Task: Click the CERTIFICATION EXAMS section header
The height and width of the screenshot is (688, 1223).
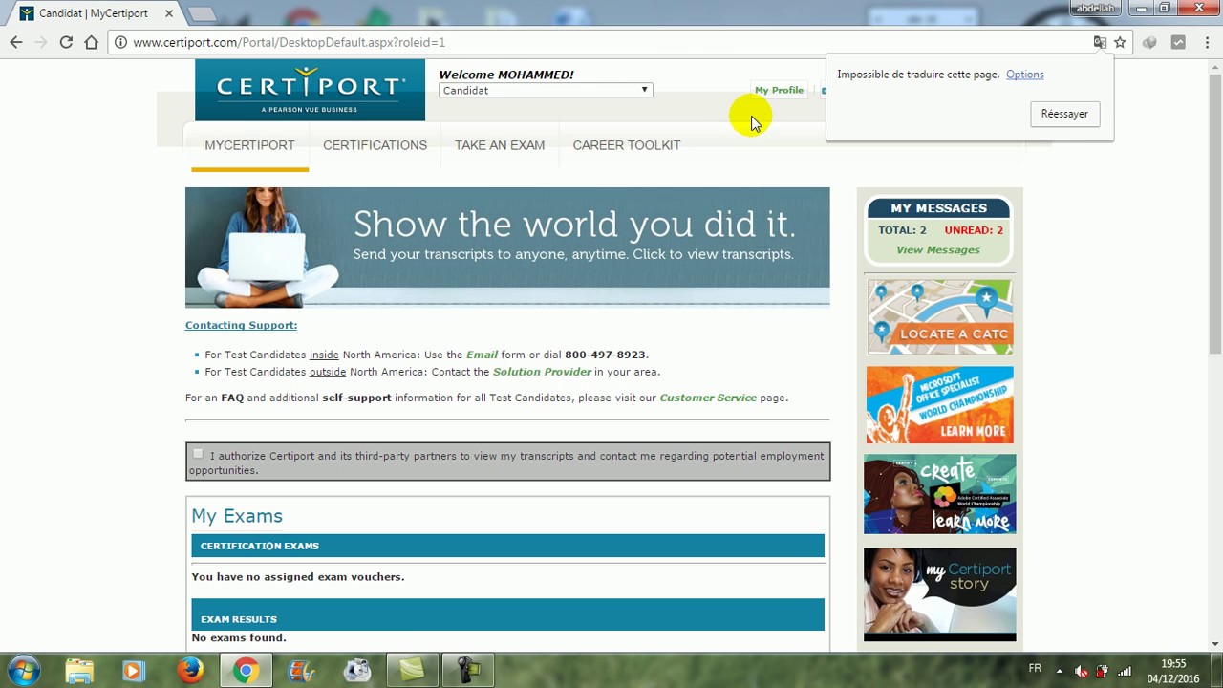Action: pos(507,546)
